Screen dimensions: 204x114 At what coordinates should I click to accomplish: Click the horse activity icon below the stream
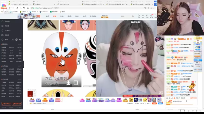click(32, 100)
